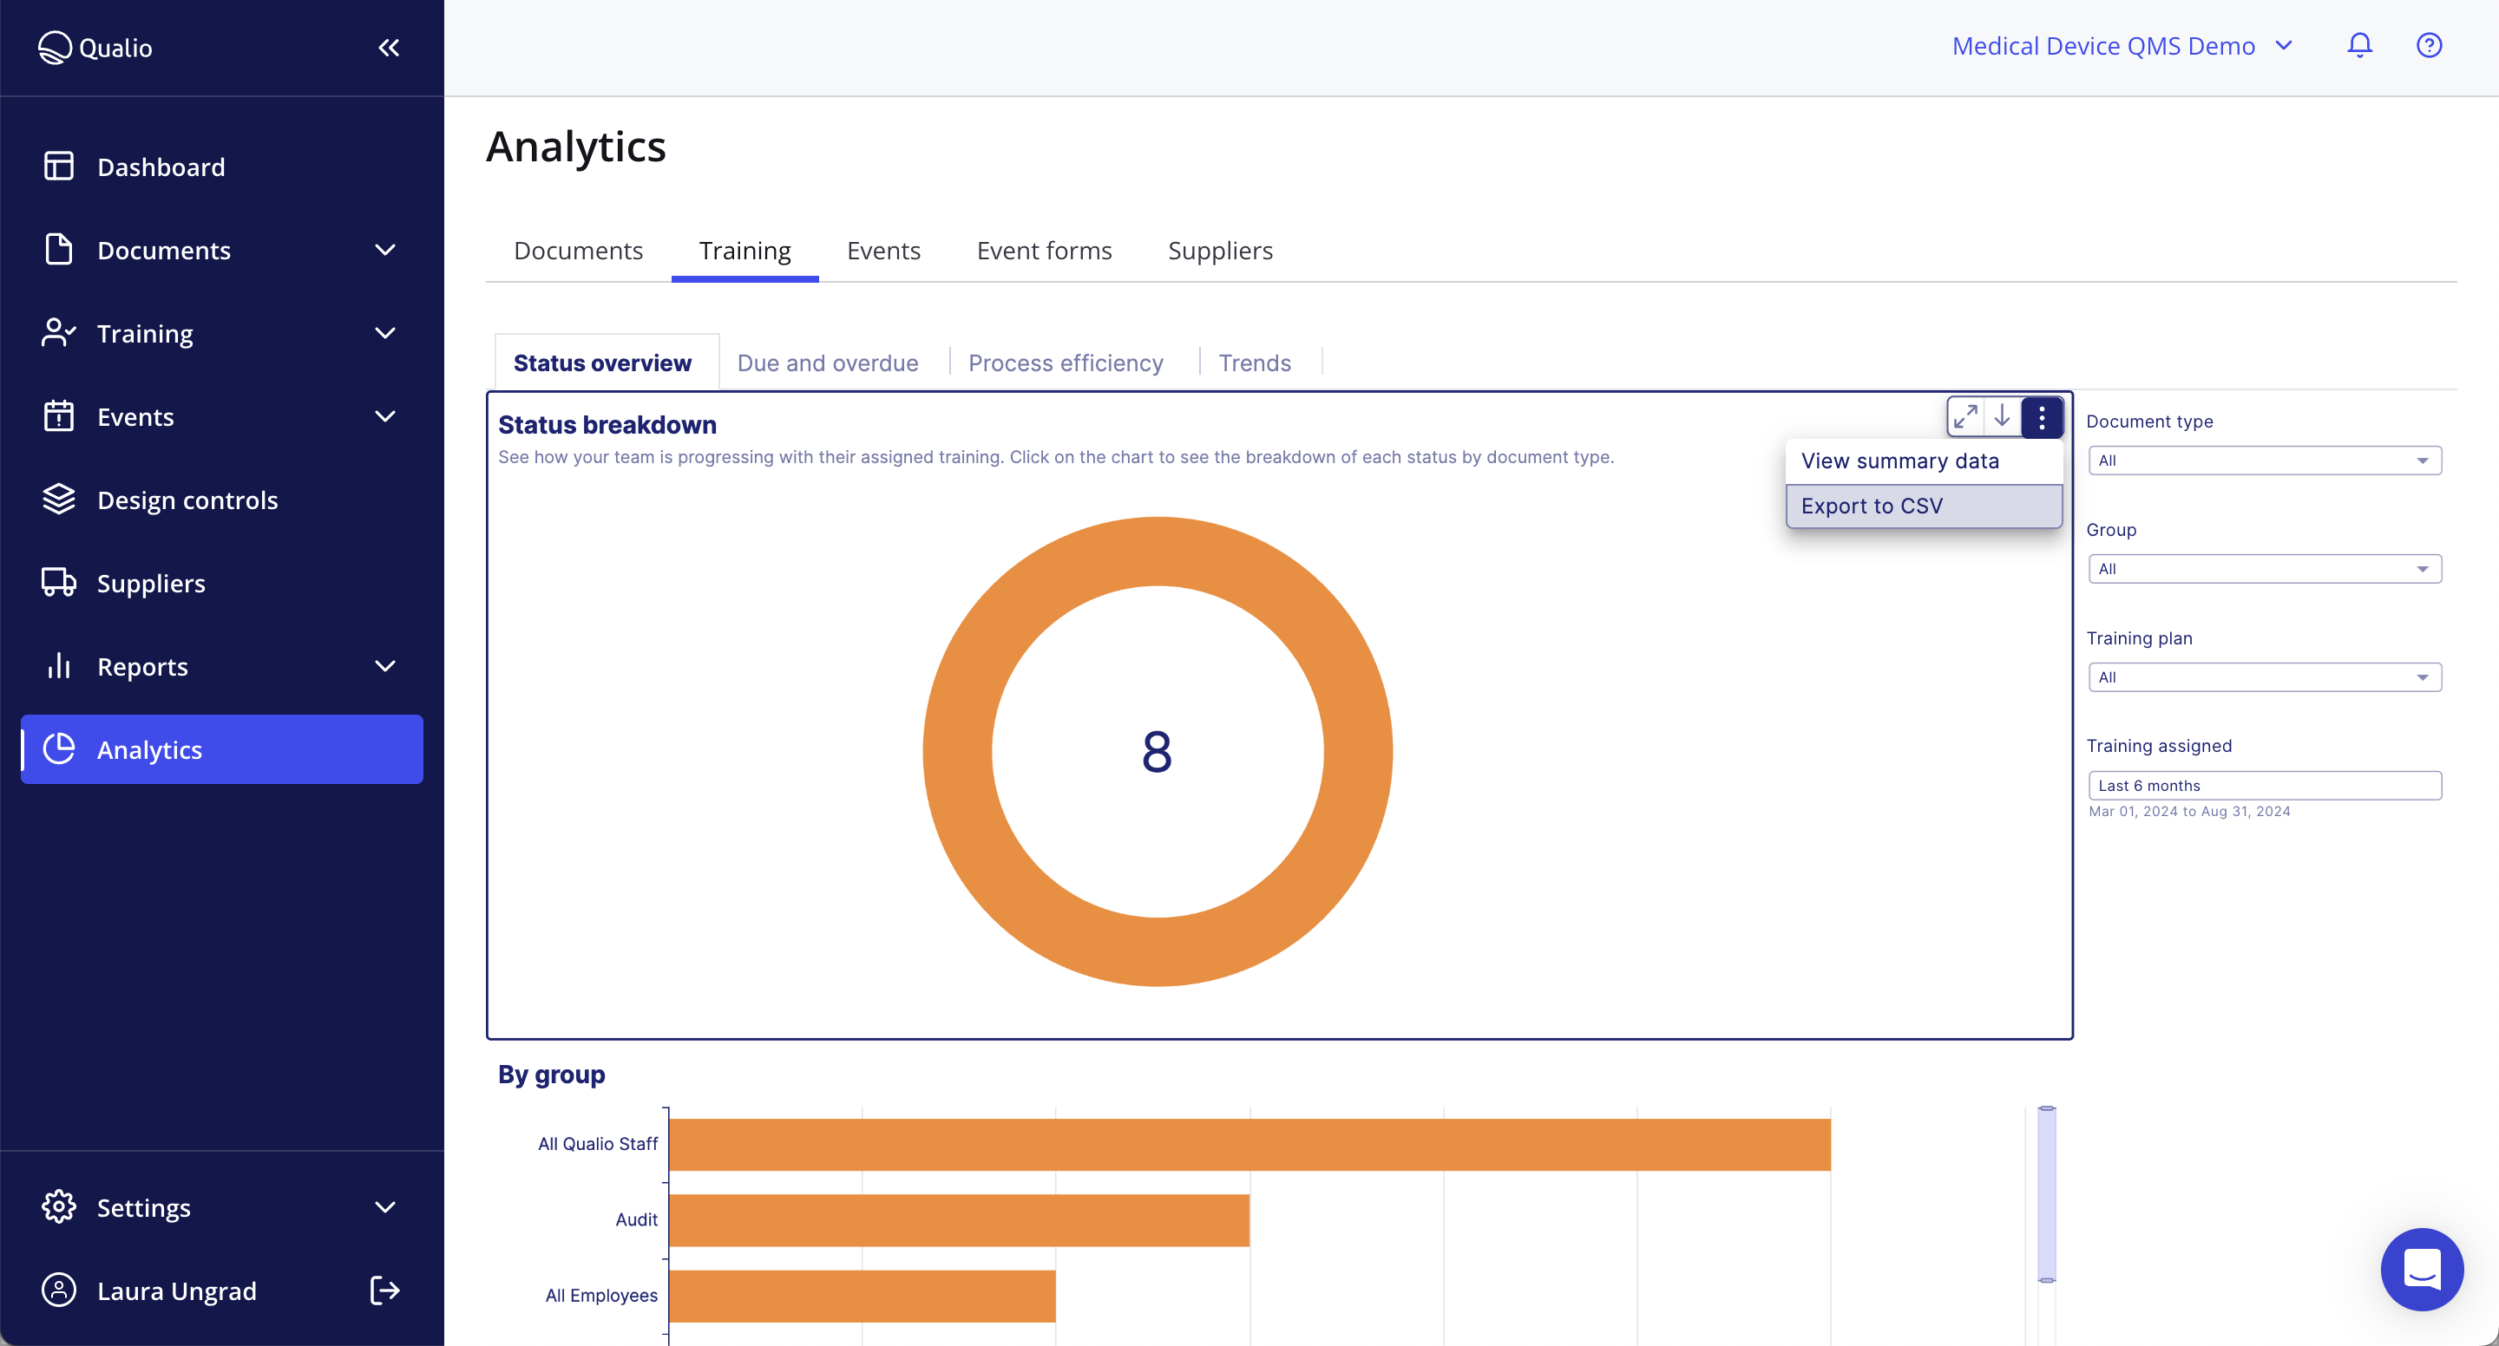Image resolution: width=2499 pixels, height=1346 pixels.
Task: Select the Suppliers truck icon in sidebar
Action: pyautogui.click(x=58, y=583)
